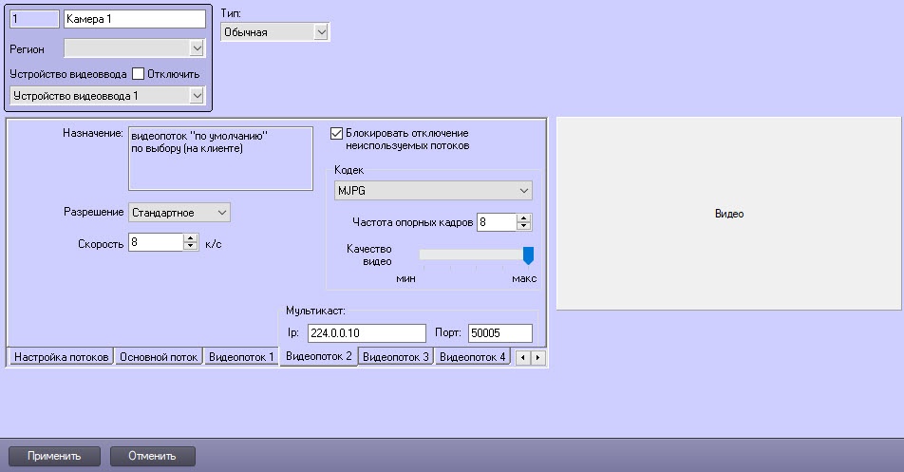Toggle the Отключить checkbox
This screenshot has height=472, width=904.
(138, 74)
